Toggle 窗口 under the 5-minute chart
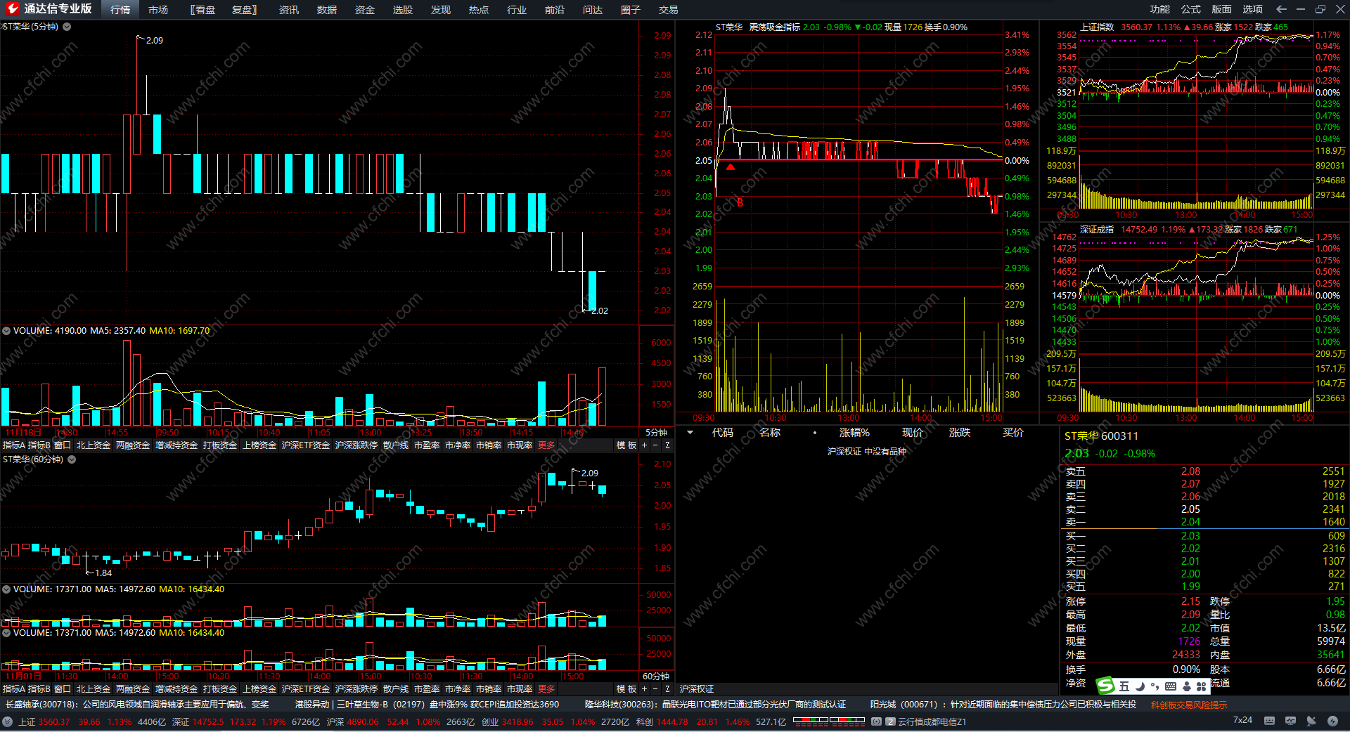Viewport: 1350px width, 732px height. pos(63,445)
